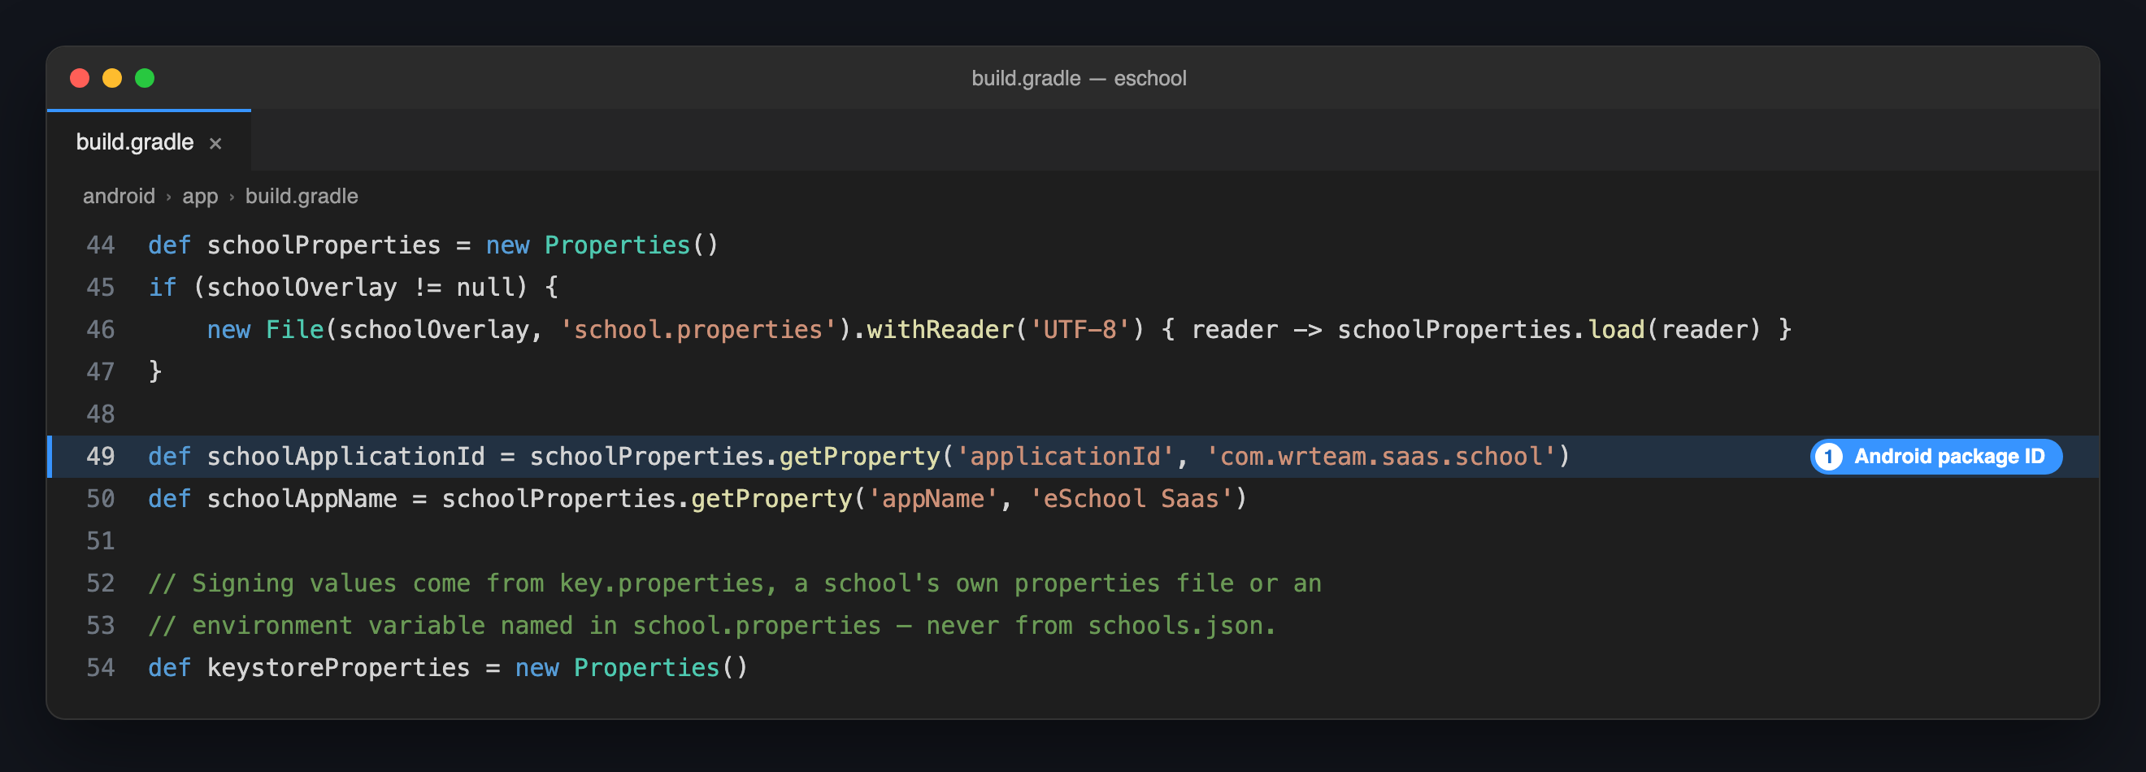Click Properties class name on line 44
Viewport: 2146px width, 772px height.
pyautogui.click(x=617, y=245)
